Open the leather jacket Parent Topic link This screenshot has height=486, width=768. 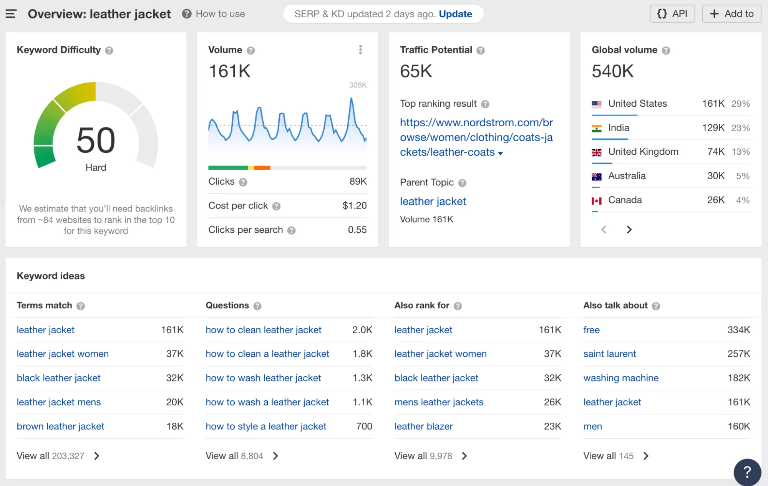[x=433, y=201]
